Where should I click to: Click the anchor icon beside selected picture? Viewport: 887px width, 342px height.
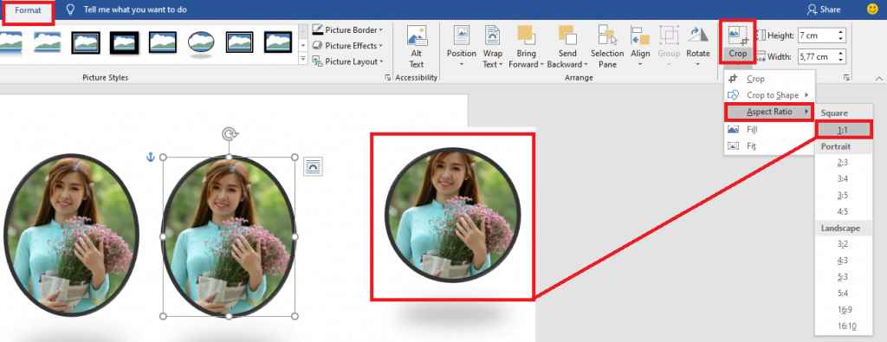(151, 158)
